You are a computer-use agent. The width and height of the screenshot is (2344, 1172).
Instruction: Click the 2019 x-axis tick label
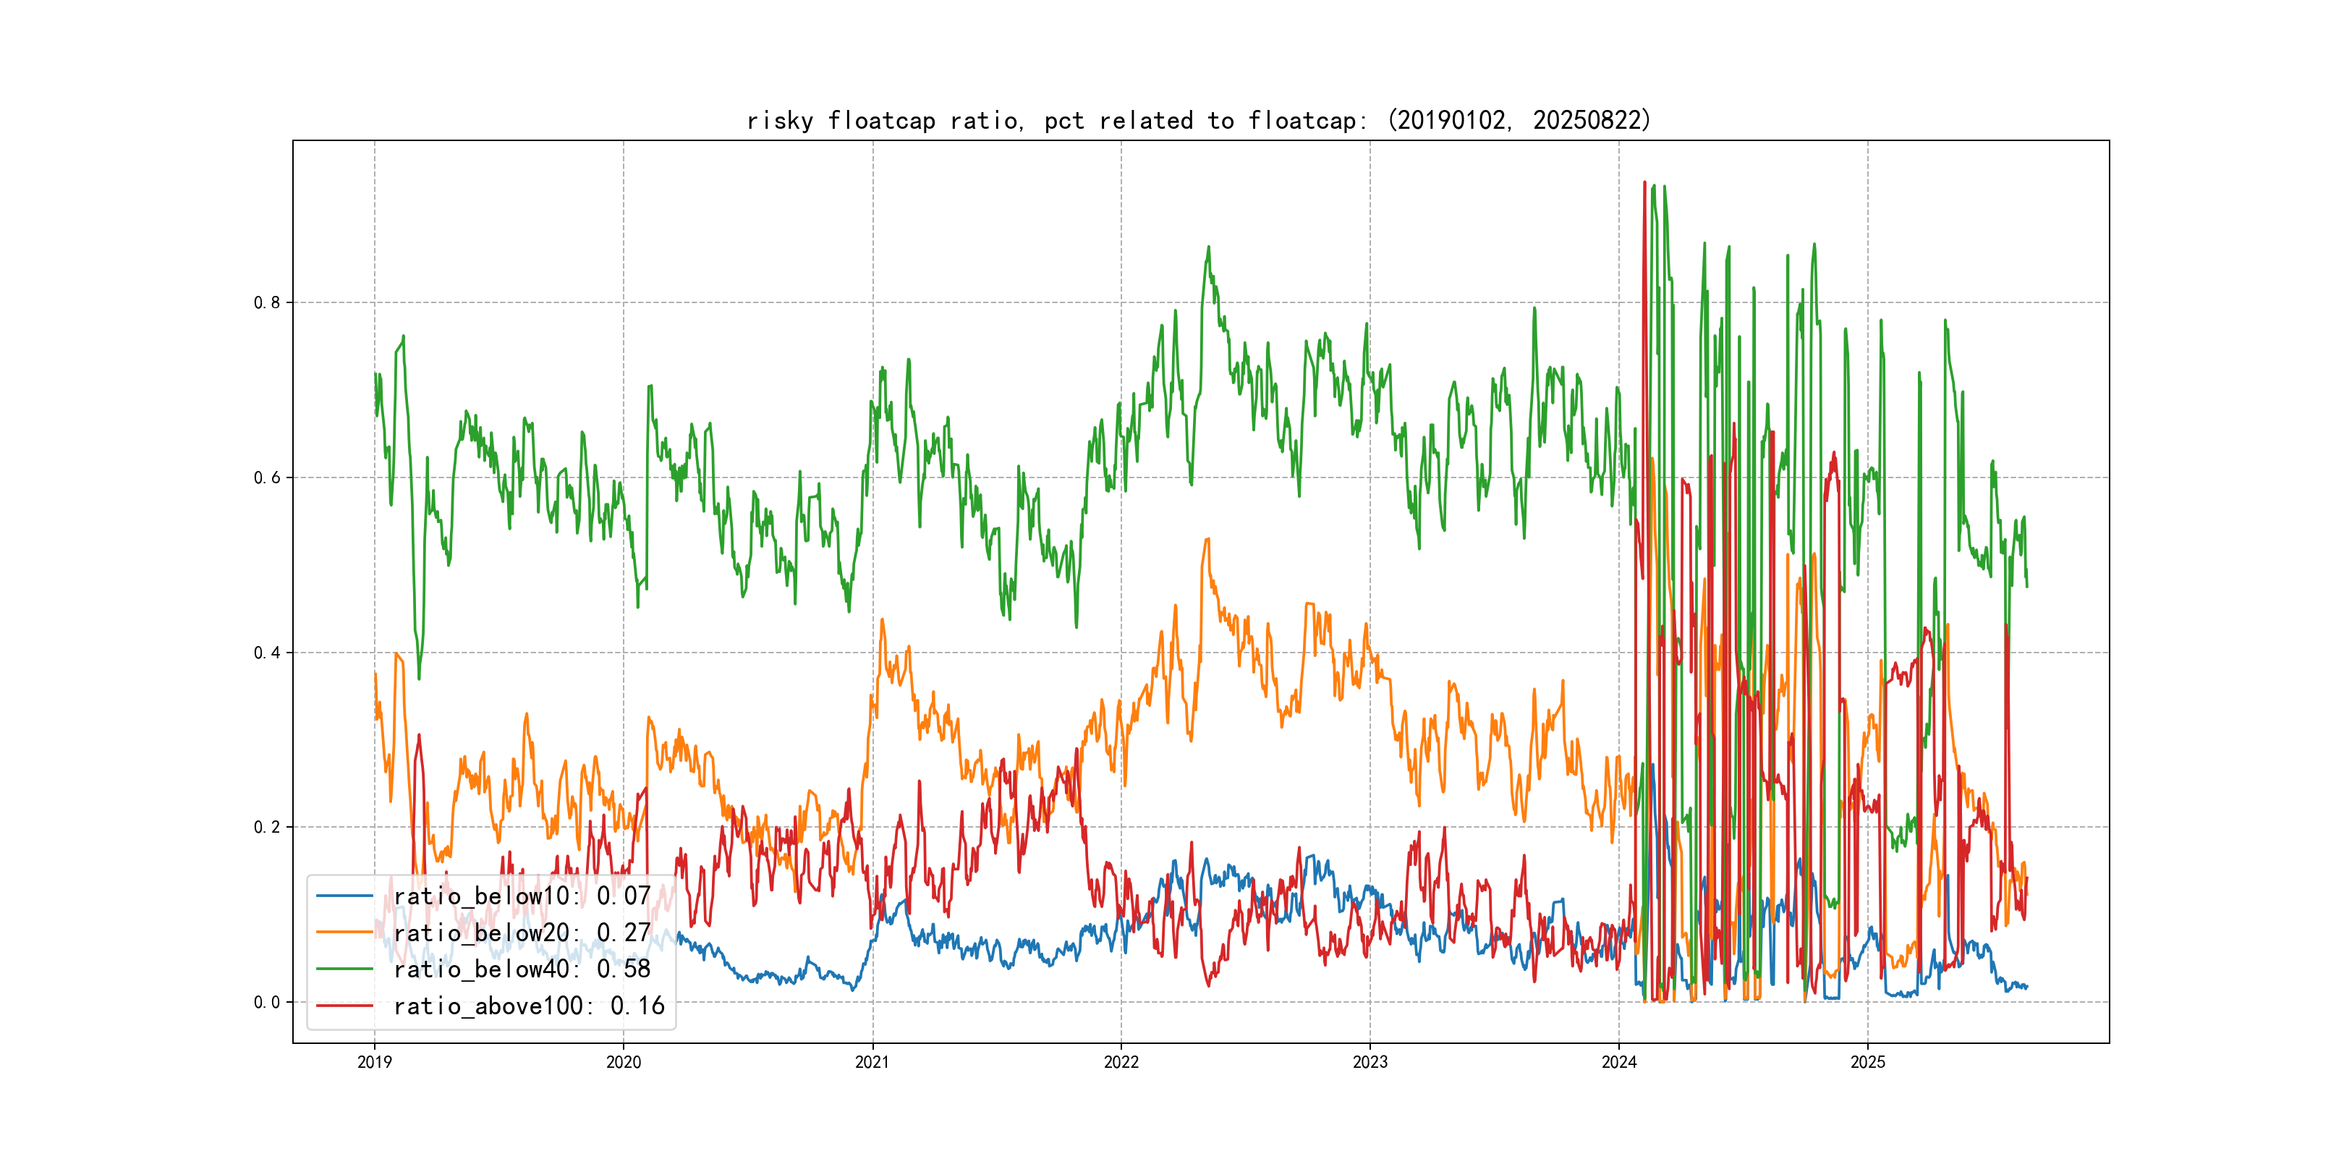[x=374, y=1062]
